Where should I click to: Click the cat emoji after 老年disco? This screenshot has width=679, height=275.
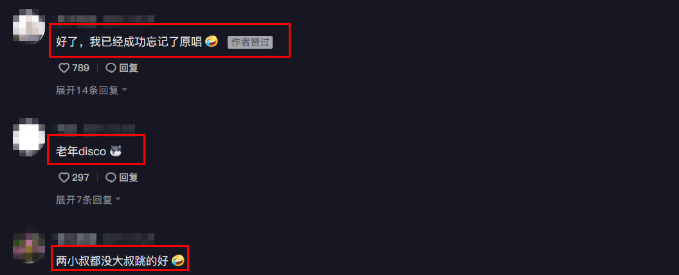pyautogui.click(x=116, y=151)
